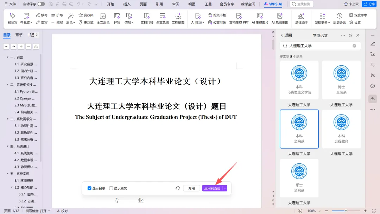Switch to the 审阅 ribbon tab
Viewport: 380px width, 214px height.
176,4
